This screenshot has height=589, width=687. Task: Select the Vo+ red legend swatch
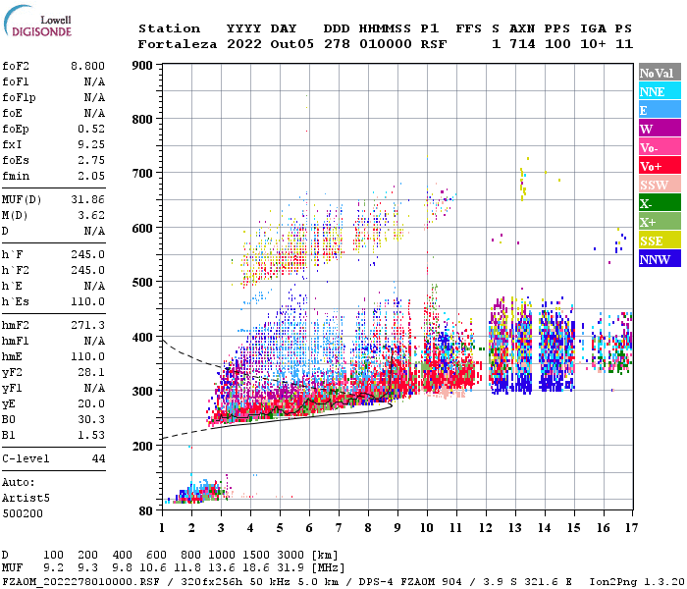pyautogui.click(x=660, y=166)
